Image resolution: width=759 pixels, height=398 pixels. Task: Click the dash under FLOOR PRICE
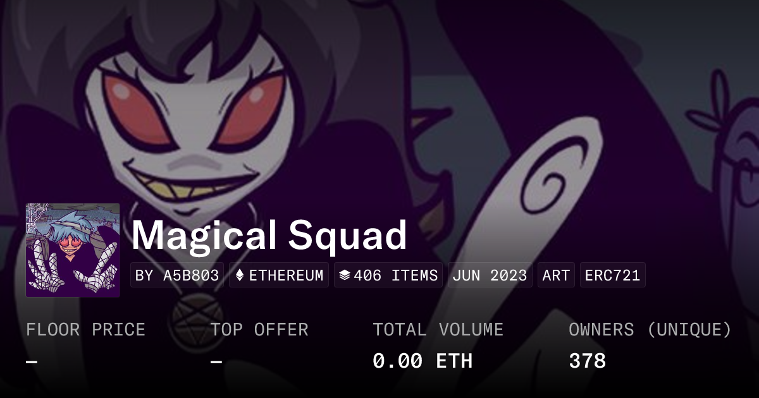click(32, 362)
